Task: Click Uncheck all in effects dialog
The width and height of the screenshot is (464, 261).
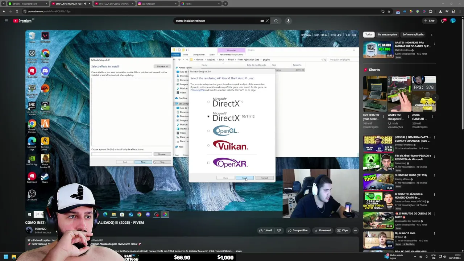Action: coord(162,66)
